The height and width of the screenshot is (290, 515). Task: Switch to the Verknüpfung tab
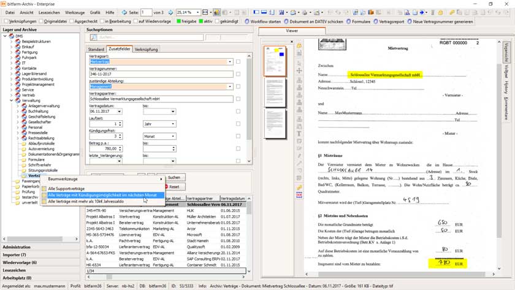pos(146,49)
